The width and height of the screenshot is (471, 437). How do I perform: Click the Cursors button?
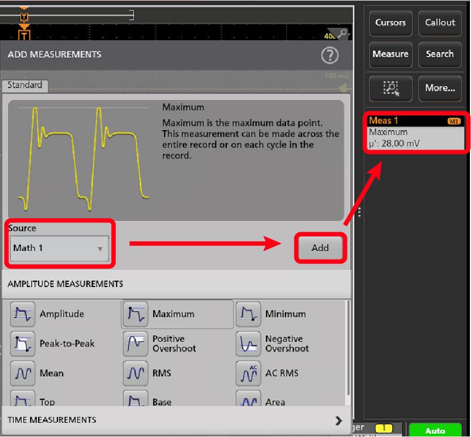[x=390, y=23]
